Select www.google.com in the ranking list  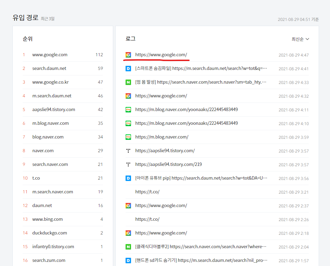coord(50,55)
